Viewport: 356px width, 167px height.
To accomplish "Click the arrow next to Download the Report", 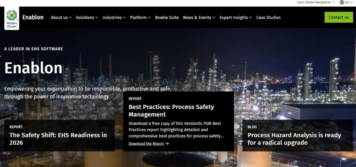I will (x=167, y=143).
